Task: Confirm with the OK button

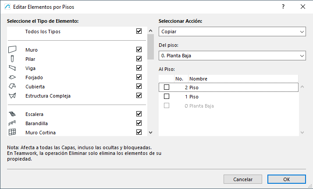Action: pyautogui.click(x=286, y=179)
